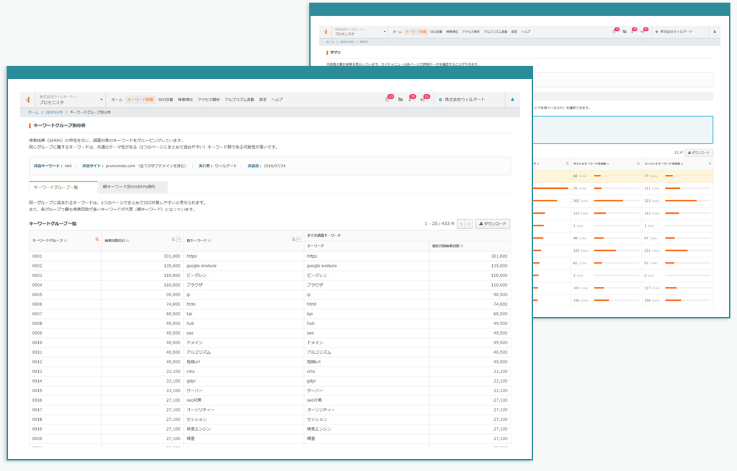The height and width of the screenshot is (471, 737).
Task: Open the megaphone icon in back window header
Action: coord(644,31)
